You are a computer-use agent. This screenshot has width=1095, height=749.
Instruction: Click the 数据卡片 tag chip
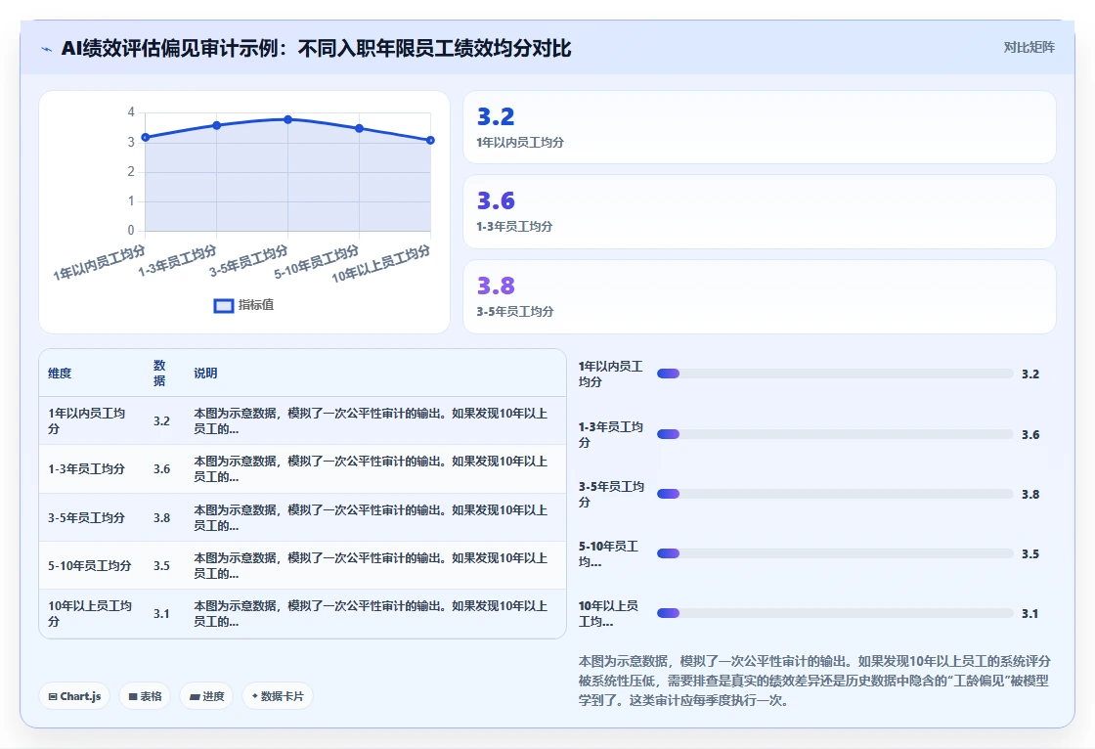click(278, 696)
